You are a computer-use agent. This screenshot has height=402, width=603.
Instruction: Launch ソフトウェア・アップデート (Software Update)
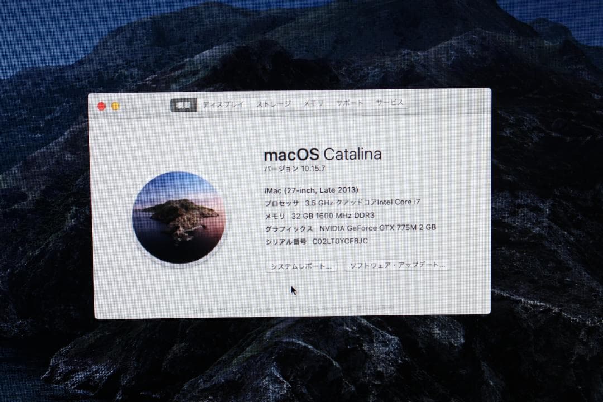coord(397,265)
